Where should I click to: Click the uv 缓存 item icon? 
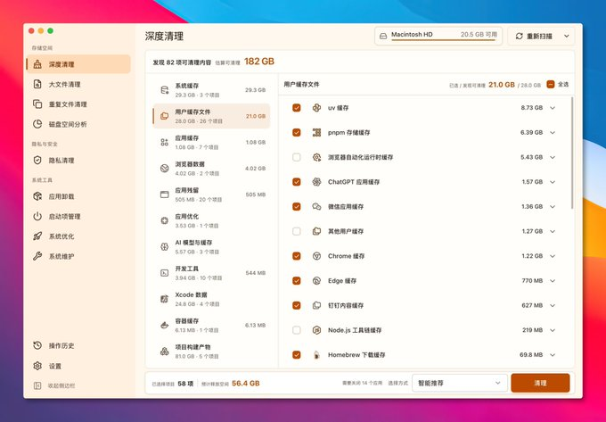(316, 108)
